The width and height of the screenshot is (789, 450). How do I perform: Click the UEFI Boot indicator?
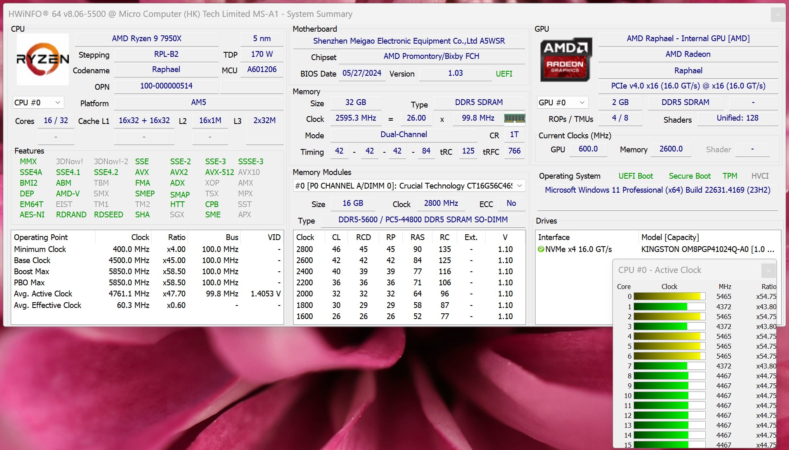pyautogui.click(x=636, y=176)
